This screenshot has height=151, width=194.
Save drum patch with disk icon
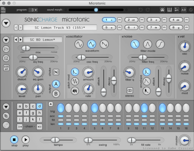click(6, 58)
